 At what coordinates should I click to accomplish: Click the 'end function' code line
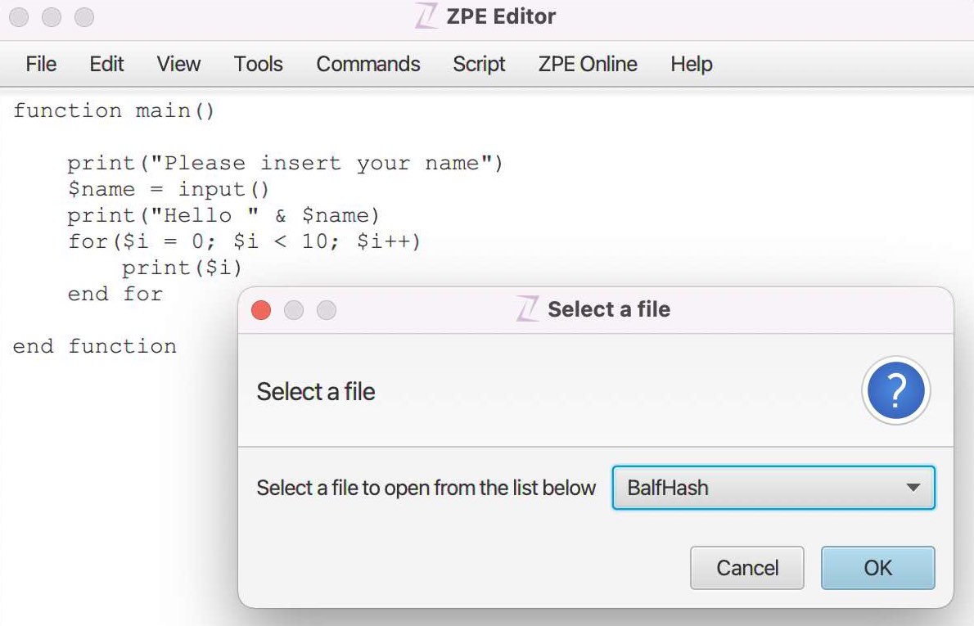click(x=94, y=346)
